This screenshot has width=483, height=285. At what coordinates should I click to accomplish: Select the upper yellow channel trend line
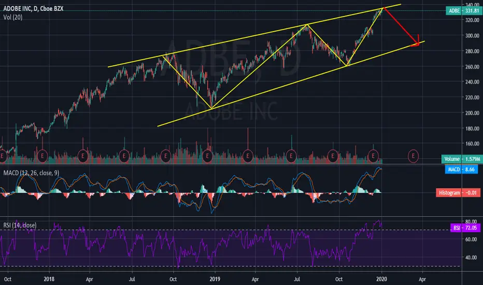click(x=254, y=35)
